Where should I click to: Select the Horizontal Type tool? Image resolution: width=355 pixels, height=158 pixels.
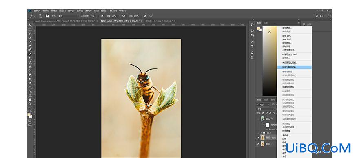30,87
